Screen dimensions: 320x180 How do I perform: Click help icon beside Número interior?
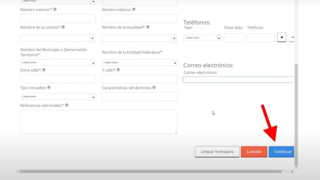[x=134, y=9]
